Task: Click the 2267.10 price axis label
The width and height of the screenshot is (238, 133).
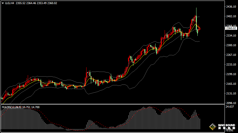Action: [x=231, y=55]
